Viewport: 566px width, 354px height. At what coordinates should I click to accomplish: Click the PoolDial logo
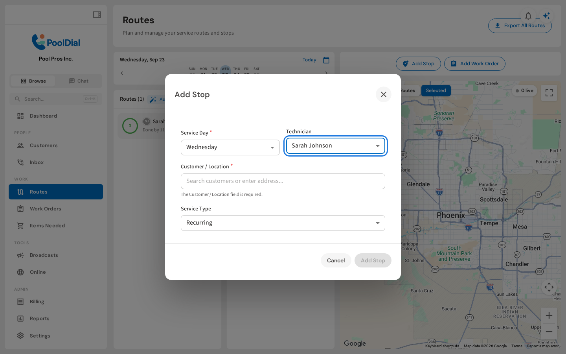tap(56, 42)
